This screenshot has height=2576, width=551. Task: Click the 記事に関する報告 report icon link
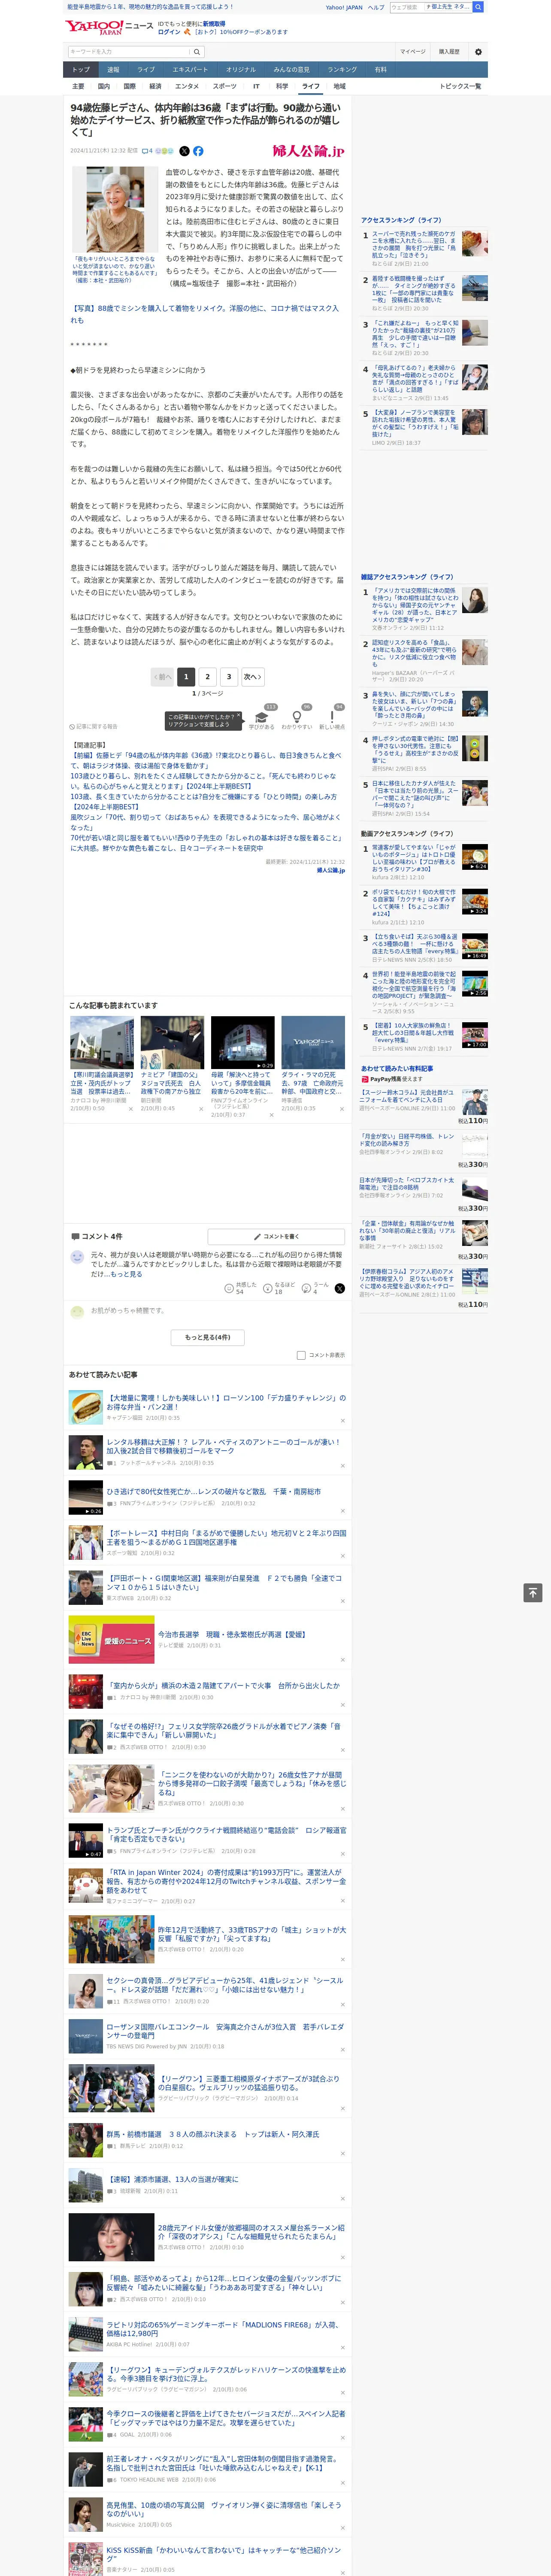[93, 727]
